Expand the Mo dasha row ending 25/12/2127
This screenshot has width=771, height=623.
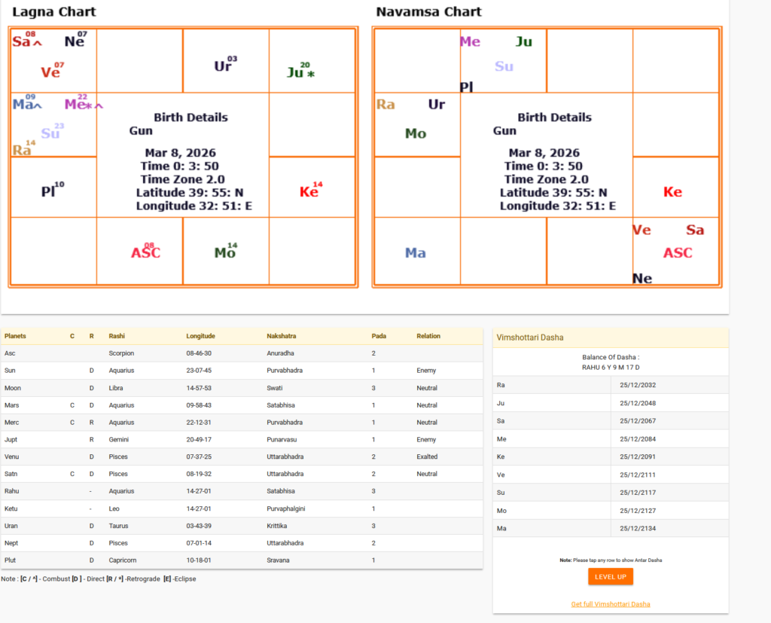pos(610,510)
